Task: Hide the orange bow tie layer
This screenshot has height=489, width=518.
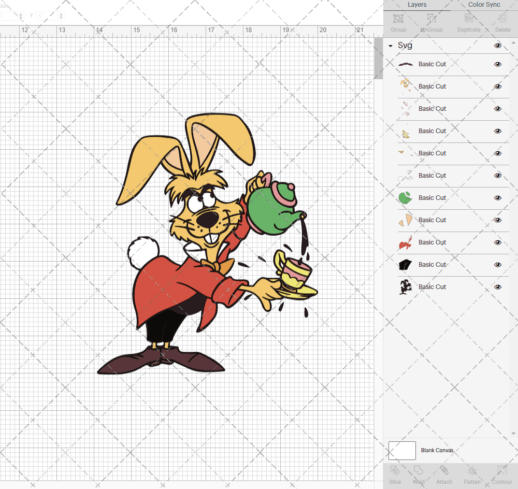Action: [498, 153]
